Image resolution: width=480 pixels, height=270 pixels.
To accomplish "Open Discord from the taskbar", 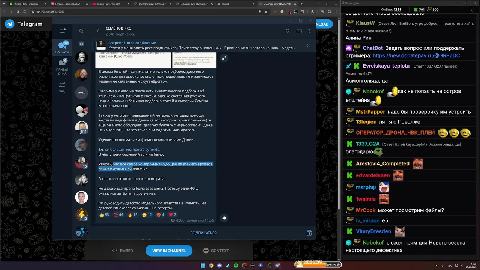I will click(219, 265).
